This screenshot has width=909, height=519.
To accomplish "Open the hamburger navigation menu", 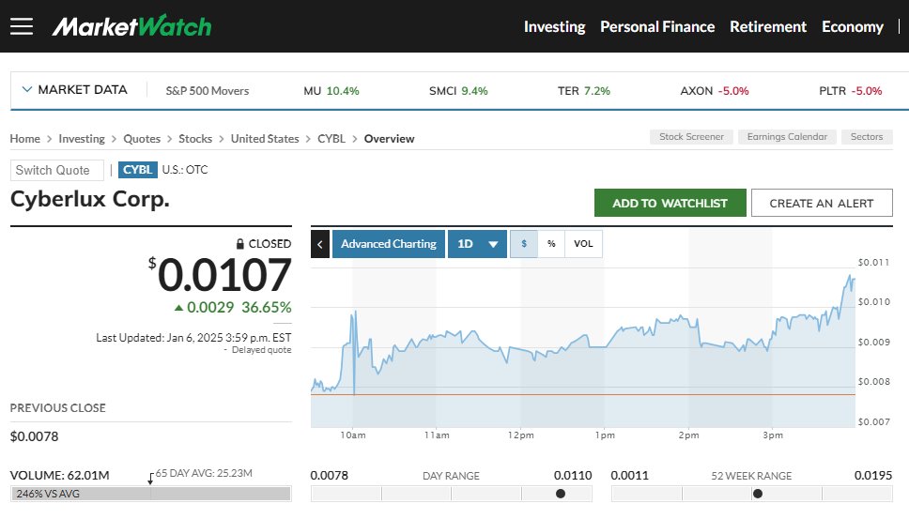I will pyautogui.click(x=22, y=26).
